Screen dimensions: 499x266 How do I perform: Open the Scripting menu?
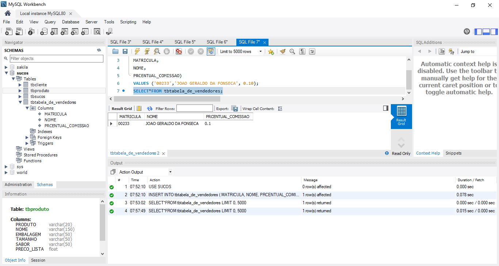[128, 22]
